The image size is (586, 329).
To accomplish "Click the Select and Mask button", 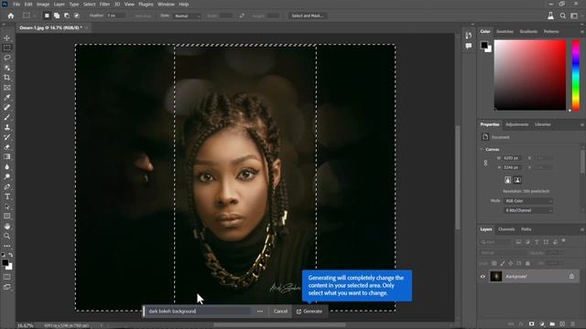I will coord(308,16).
